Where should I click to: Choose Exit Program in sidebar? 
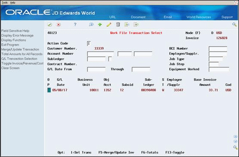coord(10,45)
